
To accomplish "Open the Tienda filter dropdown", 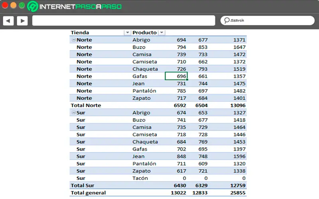I will (x=127, y=33).
